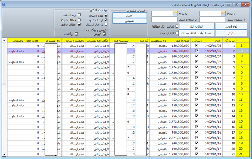Open the calendar picker for 'از تاریخ'

(x=223, y=14)
